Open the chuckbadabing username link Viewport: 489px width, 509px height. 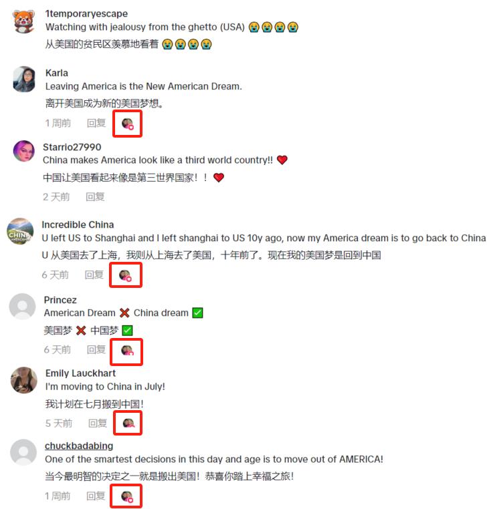pyautogui.click(x=79, y=446)
